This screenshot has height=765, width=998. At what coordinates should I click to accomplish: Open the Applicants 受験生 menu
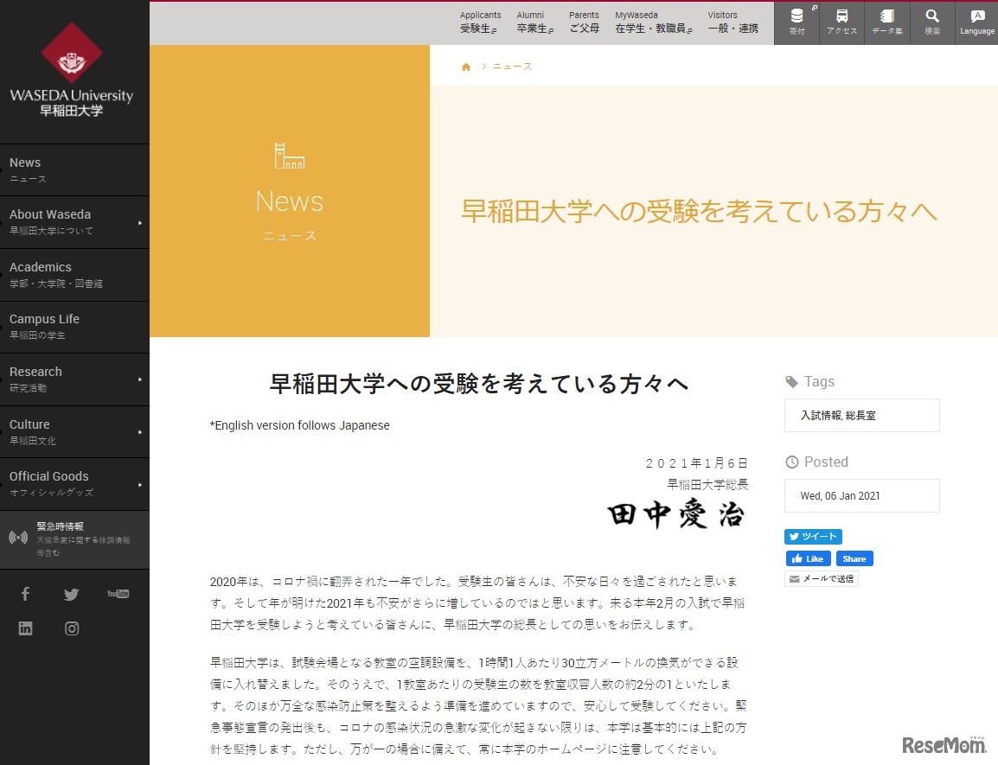[x=480, y=22]
